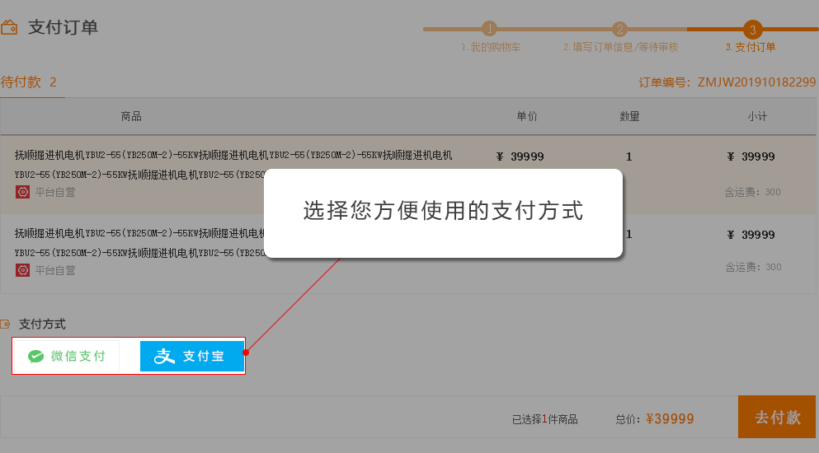
Task: Click the step 3 circle in progress bar
Action: [752, 29]
